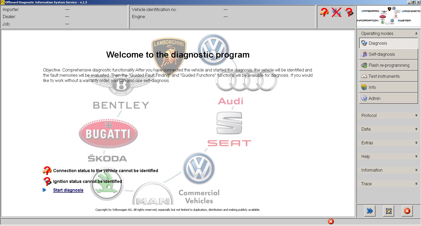
Task: Click the Audi rings logo
Action: (246, 81)
